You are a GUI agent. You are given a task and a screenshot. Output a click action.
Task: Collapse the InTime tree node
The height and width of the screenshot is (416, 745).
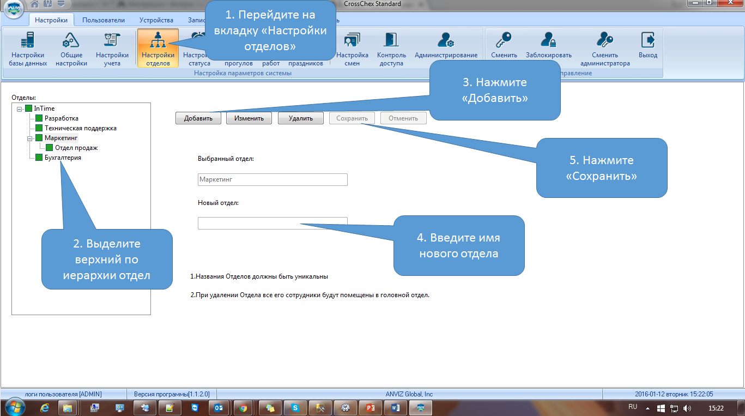point(20,108)
